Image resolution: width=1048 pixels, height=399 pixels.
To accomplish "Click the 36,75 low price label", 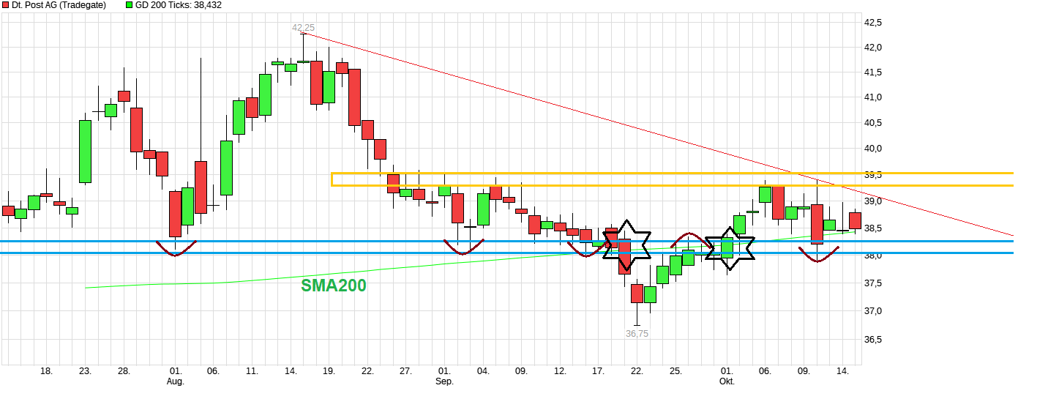I will pos(637,333).
